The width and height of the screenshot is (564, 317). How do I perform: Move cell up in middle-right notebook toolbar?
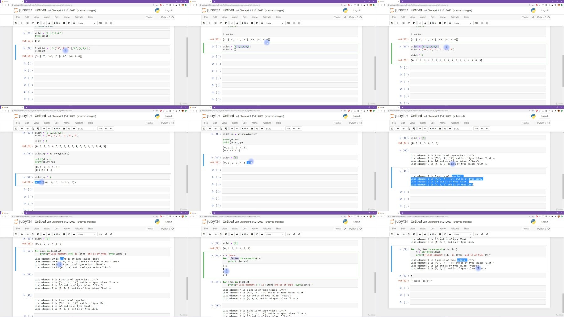420,129
